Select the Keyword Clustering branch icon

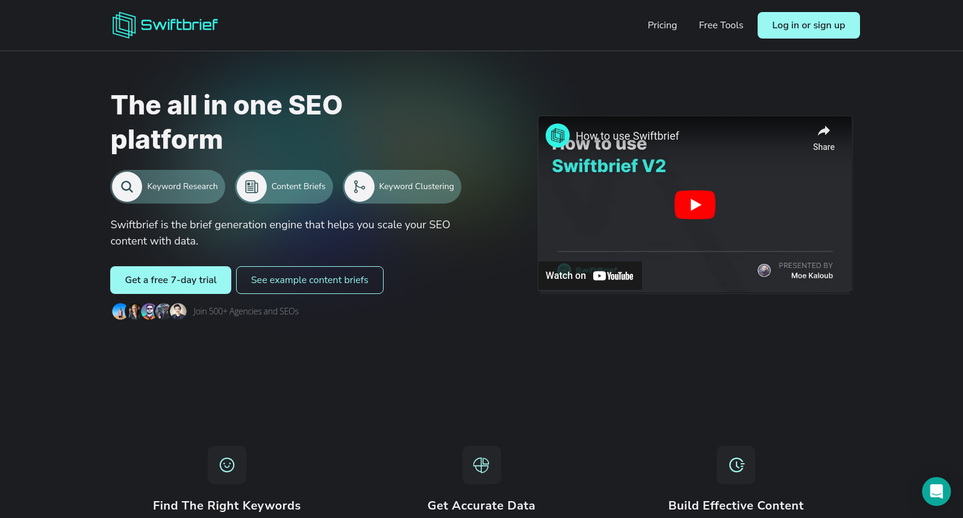coord(360,187)
